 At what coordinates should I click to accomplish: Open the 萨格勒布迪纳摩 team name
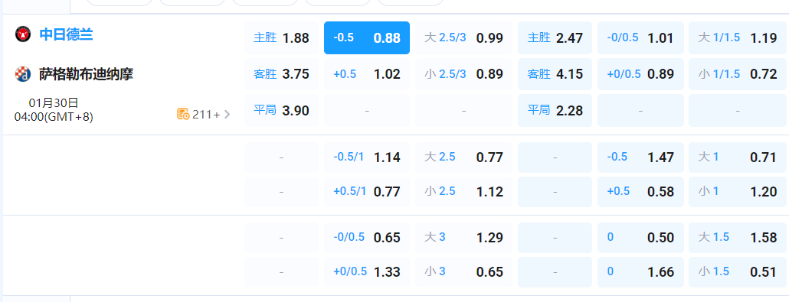(x=86, y=74)
